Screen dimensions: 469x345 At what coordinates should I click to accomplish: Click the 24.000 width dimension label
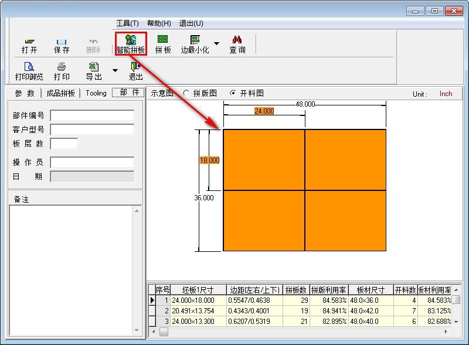(x=264, y=111)
